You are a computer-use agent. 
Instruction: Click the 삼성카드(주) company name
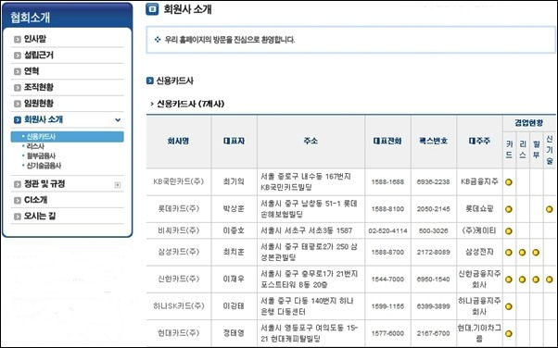[179, 252]
